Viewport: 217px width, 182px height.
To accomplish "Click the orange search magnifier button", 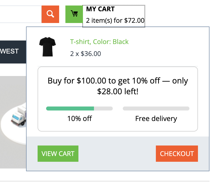I will [x=50, y=14].
